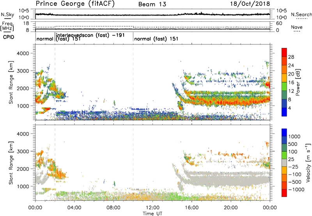Click the 'normal (fast) 151' label after 10:00

[x=156, y=39]
